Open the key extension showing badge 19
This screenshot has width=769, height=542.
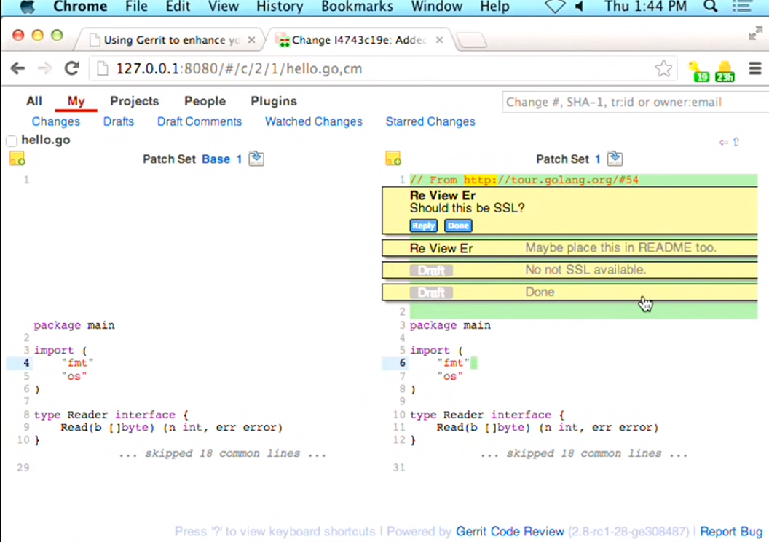[698, 68]
